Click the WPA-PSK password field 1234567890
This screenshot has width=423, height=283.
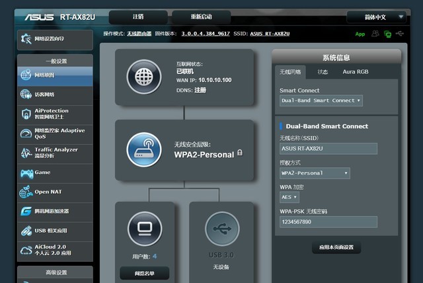pos(328,222)
